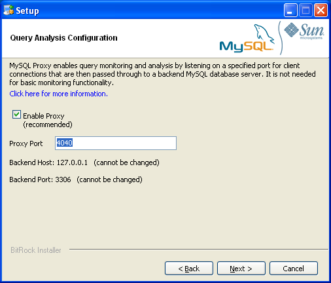The image size is (331, 283).
Task: Click the 'Backend Port: 3306' text
Action: tap(40, 179)
